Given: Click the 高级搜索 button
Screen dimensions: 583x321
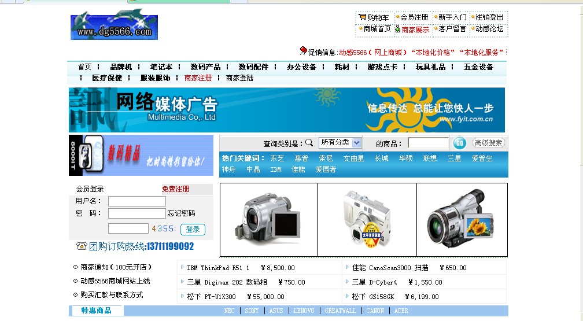Looking at the screenshot, I should [x=488, y=143].
